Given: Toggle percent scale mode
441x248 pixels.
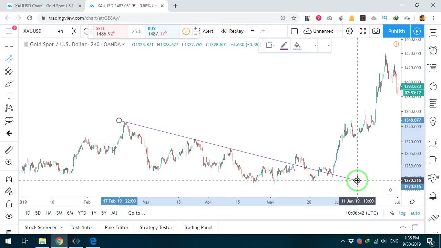Looking at the screenshot, I should 392,213.
